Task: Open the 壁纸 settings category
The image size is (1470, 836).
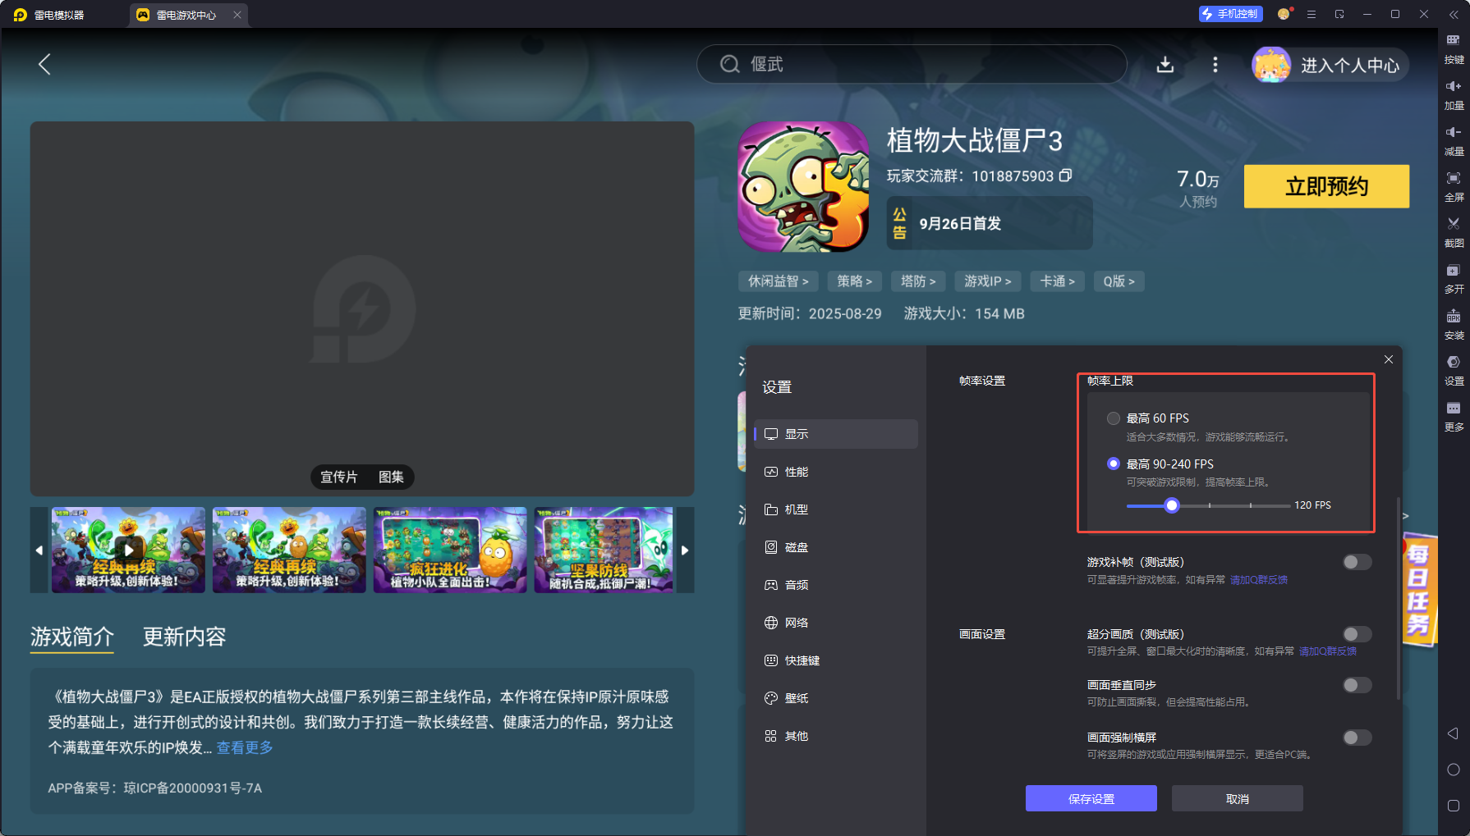Action: tap(836, 698)
